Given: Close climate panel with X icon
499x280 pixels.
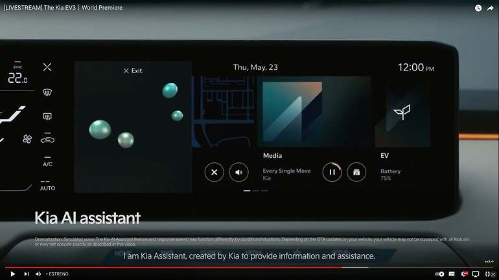Looking at the screenshot, I should 47,67.
